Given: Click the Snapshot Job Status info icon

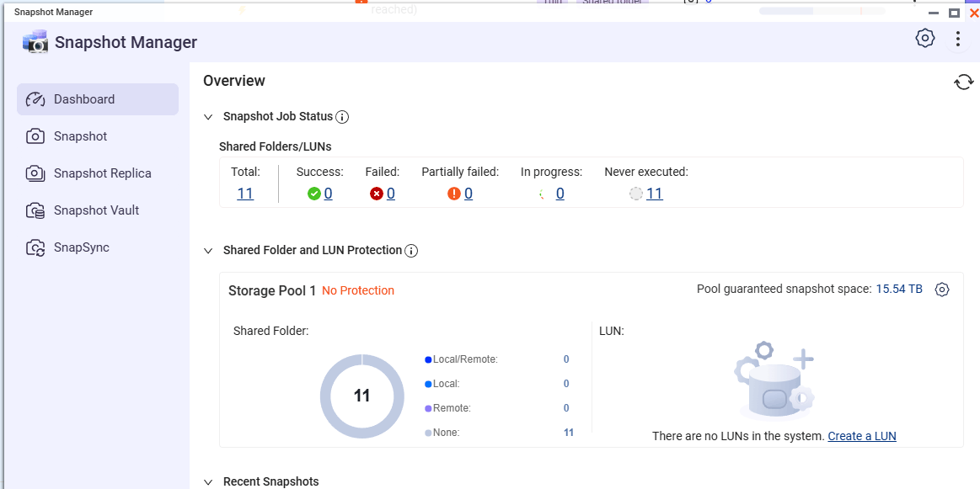Looking at the screenshot, I should click(342, 117).
